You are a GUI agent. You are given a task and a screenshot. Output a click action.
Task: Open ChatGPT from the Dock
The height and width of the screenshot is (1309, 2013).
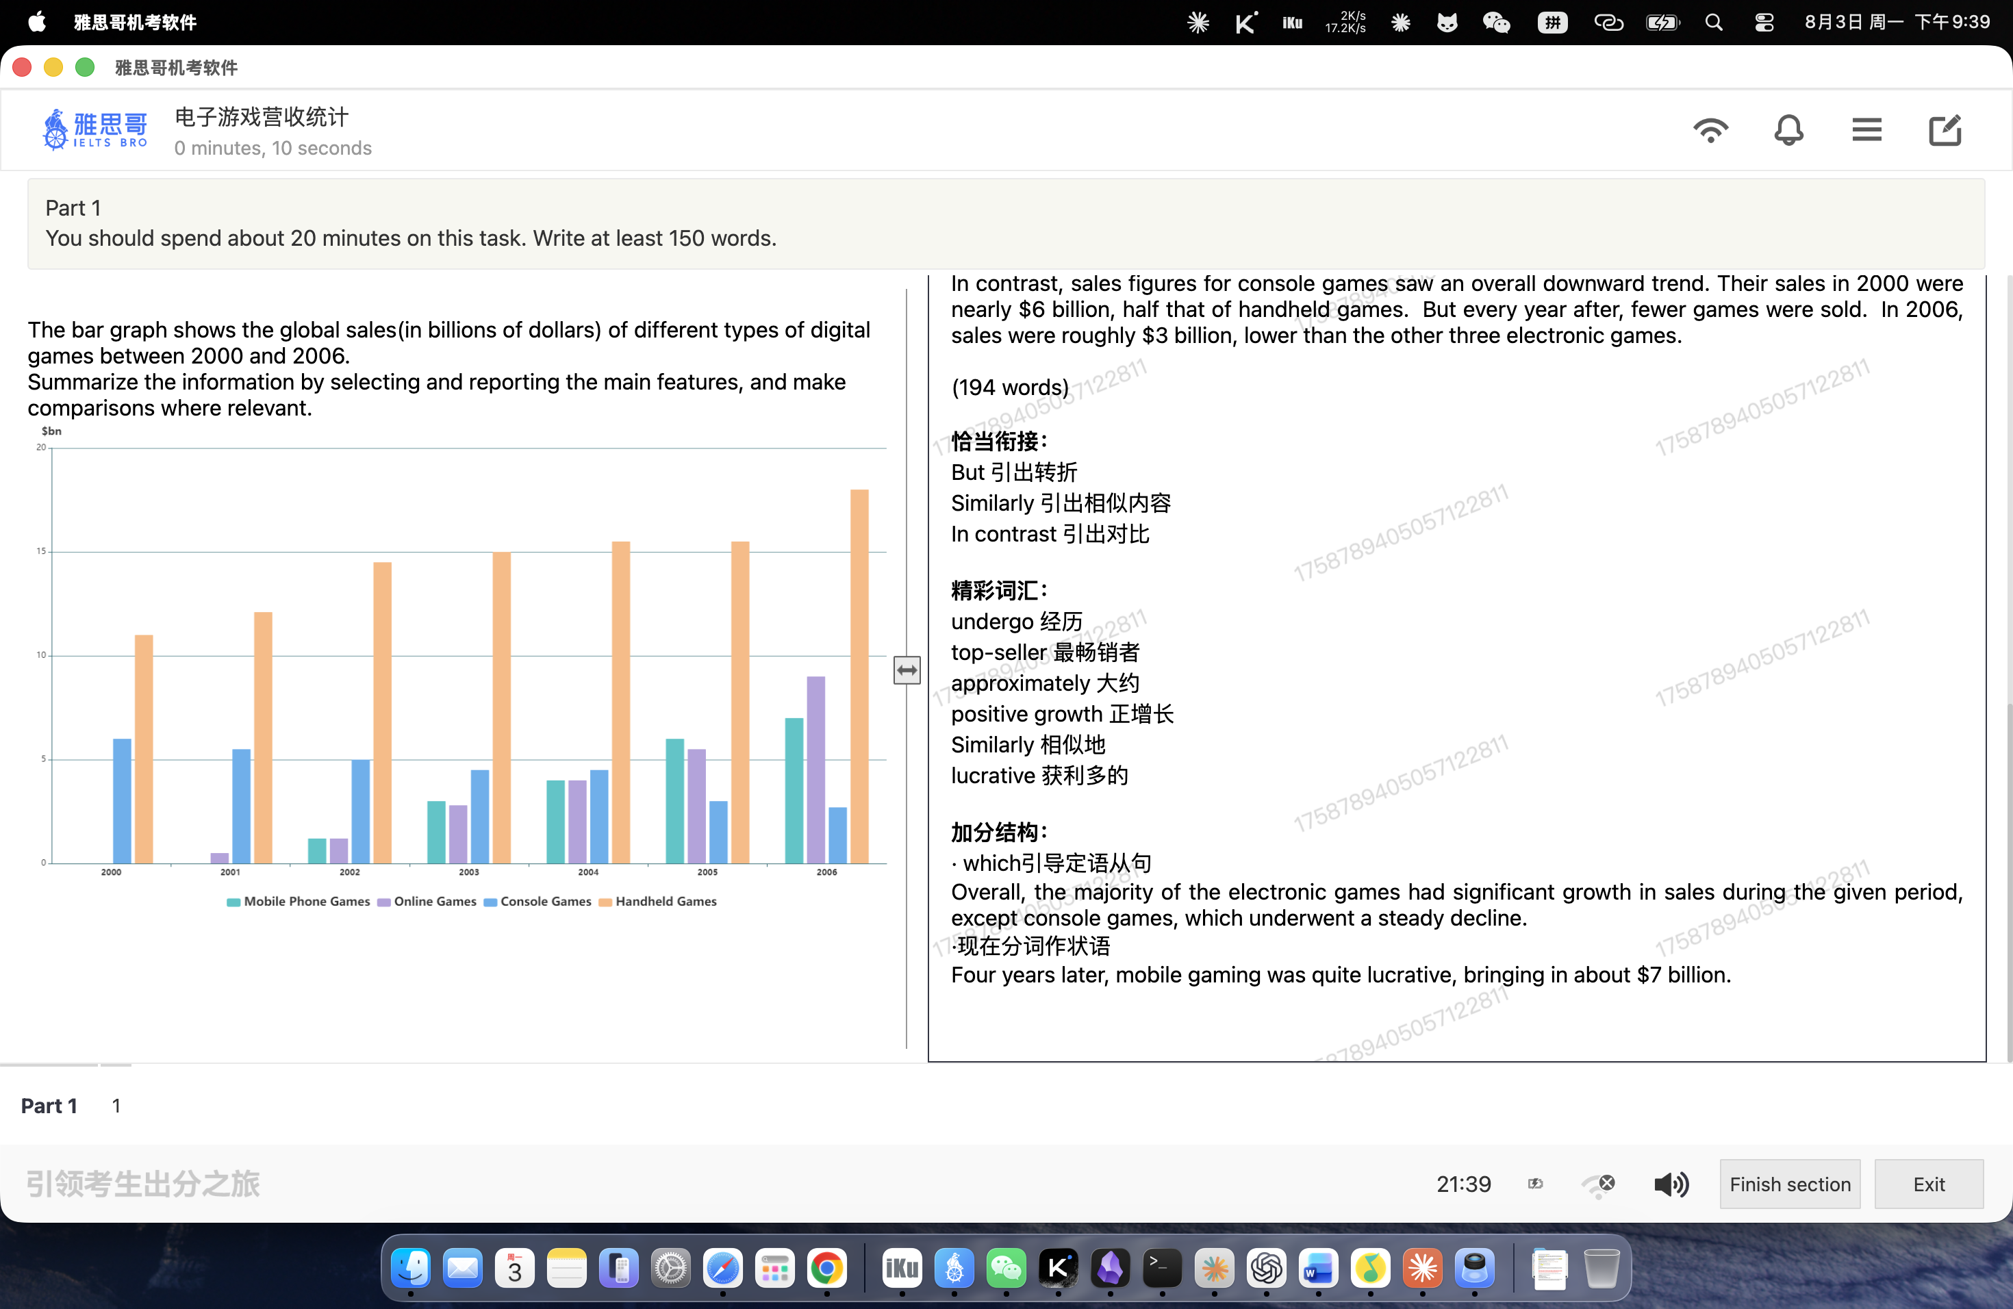coord(1266,1269)
